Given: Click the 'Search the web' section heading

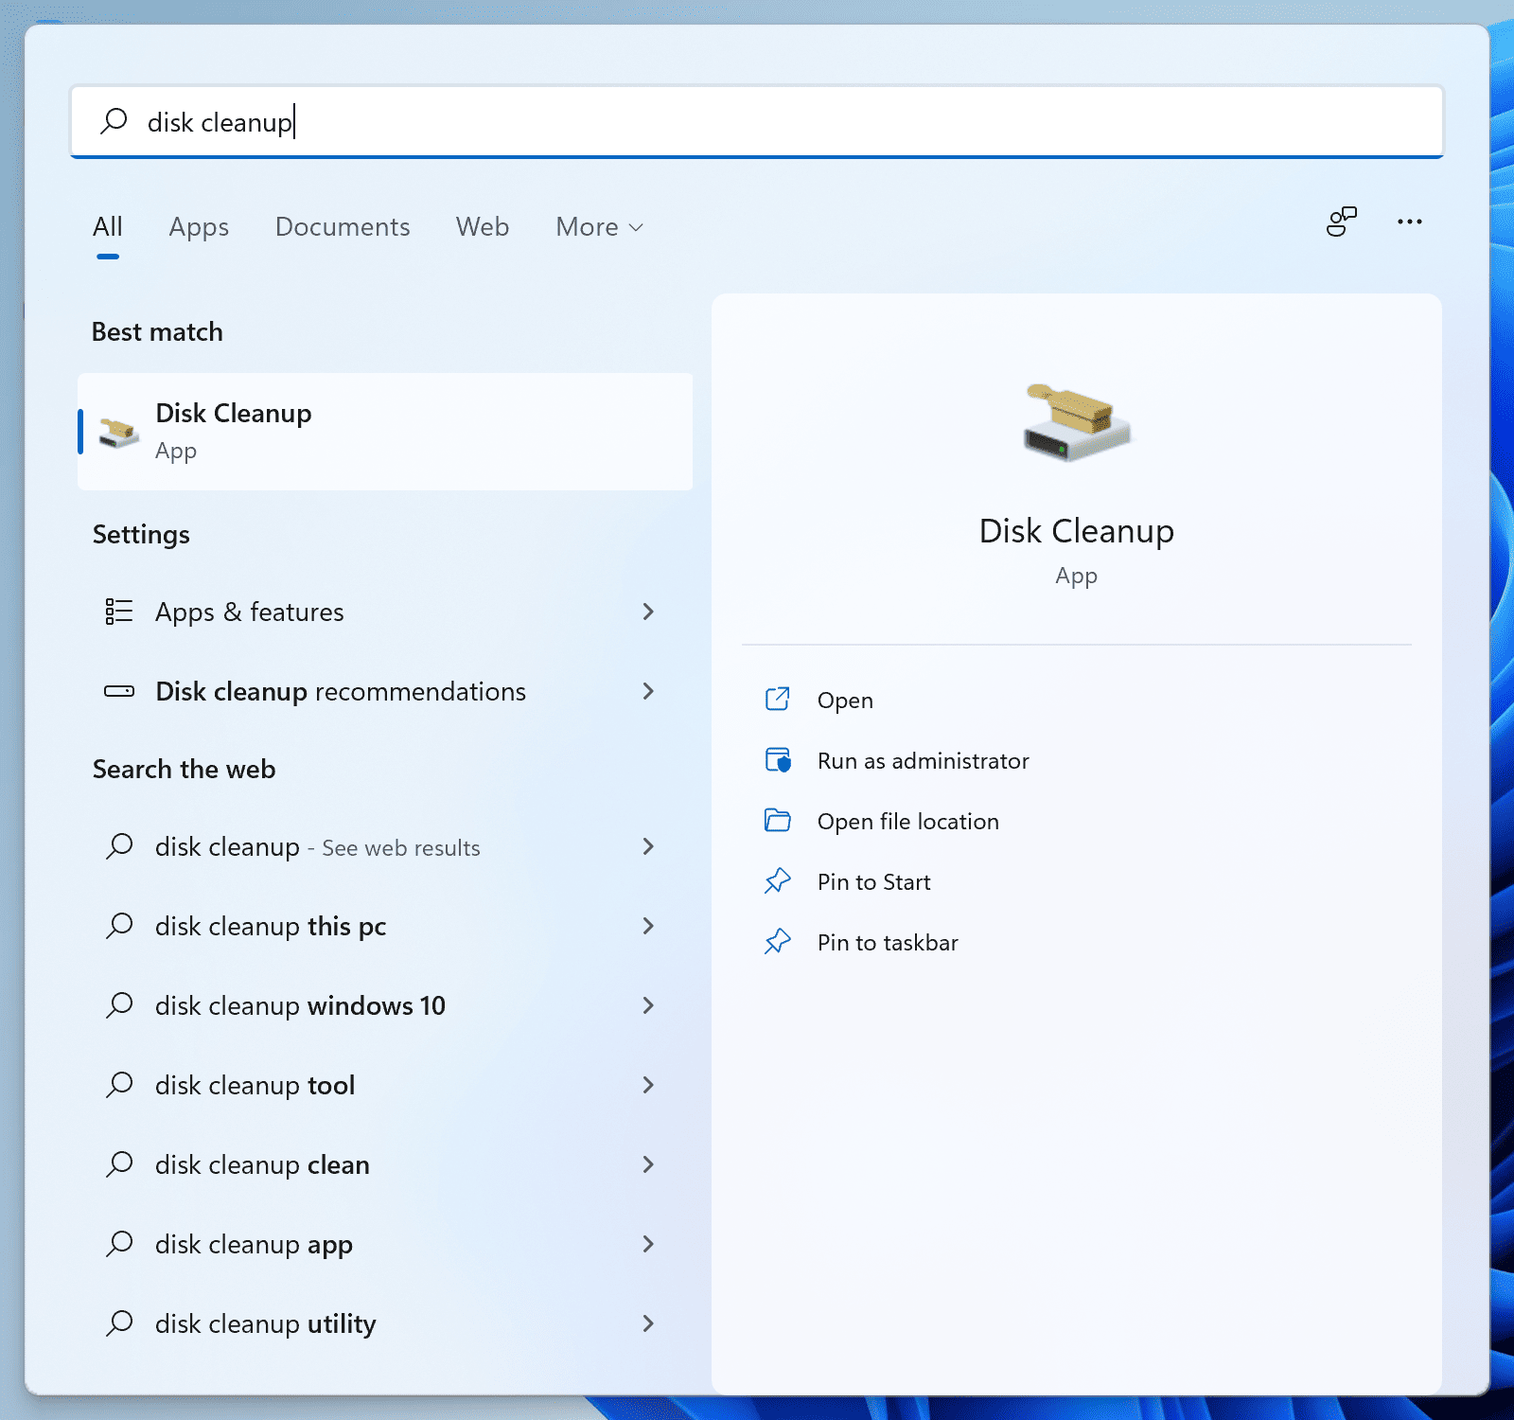Looking at the screenshot, I should tap(184, 770).
